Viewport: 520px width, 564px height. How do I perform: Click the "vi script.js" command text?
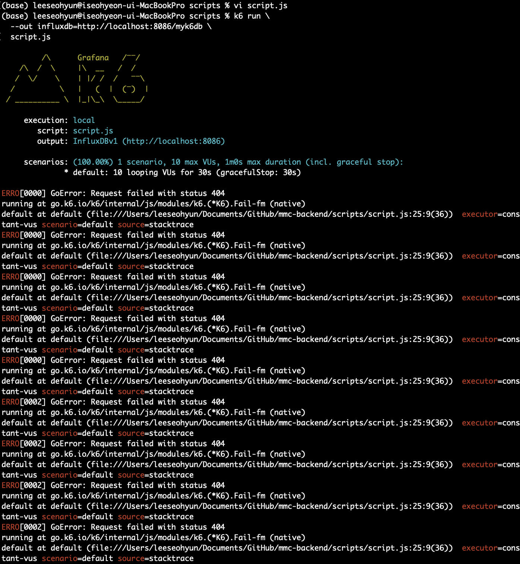[260, 6]
